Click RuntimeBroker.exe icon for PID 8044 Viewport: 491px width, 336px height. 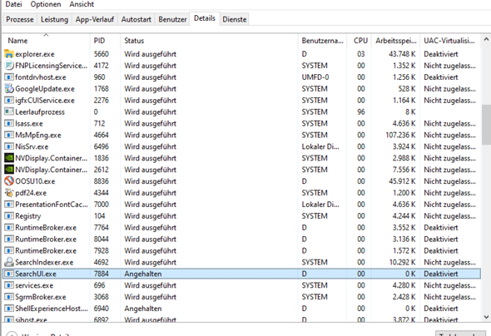(9, 239)
